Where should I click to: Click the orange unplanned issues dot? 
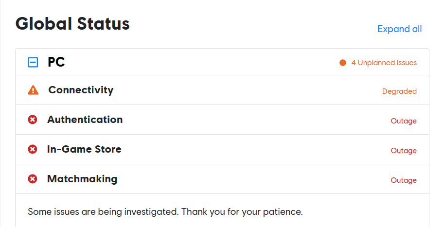click(x=343, y=63)
